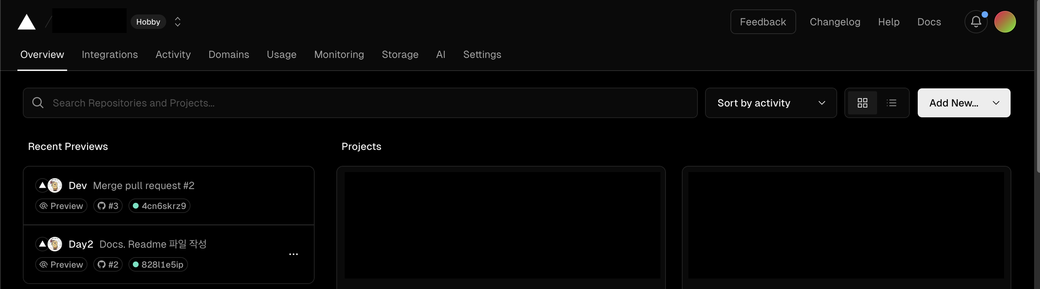Click the Vercel triangle logo

(x=26, y=22)
